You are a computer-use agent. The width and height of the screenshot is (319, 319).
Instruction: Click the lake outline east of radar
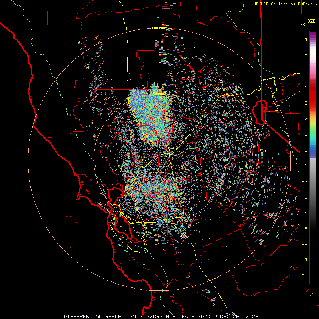click(x=259, y=112)
